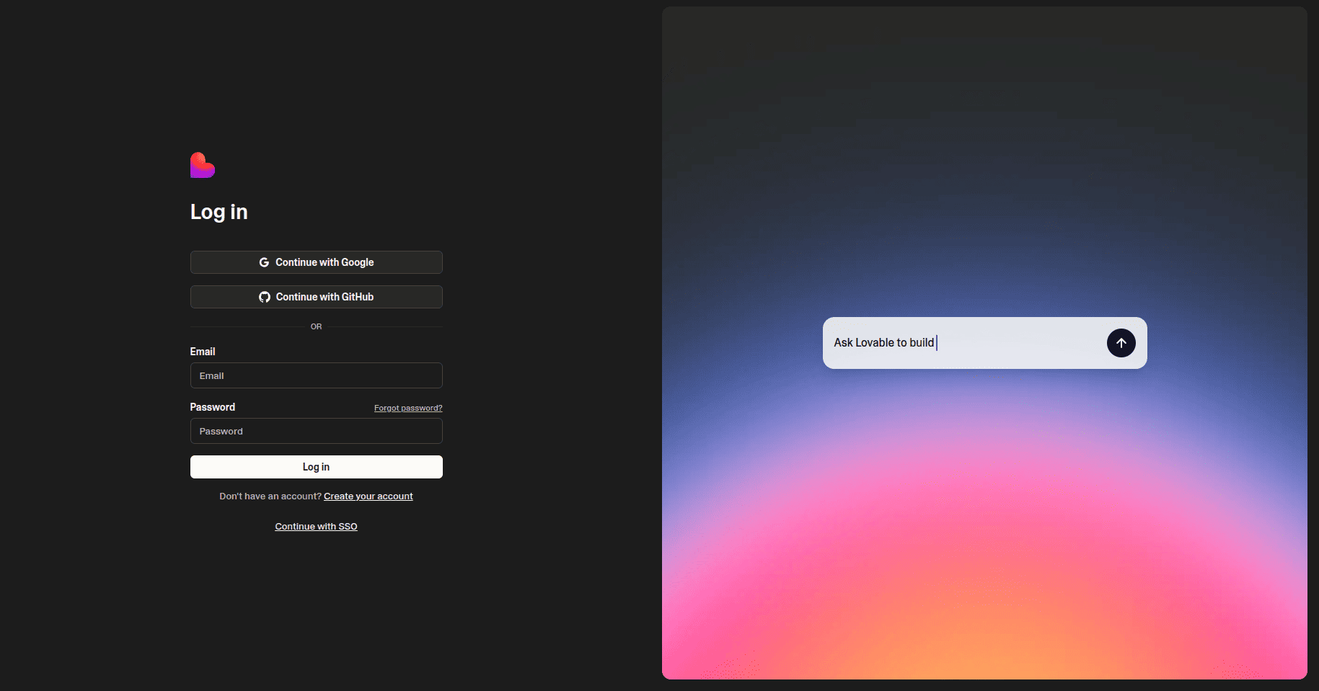Image resolution: width=1319 pixels, height=691 pixels.
Task: Open Create your account link
Action: coord(369,496)
